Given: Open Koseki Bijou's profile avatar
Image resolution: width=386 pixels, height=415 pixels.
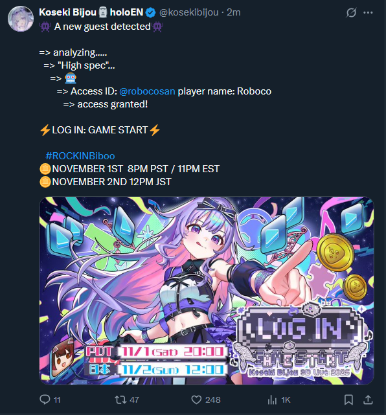Looking at the screenshot, I should [21, 19].
